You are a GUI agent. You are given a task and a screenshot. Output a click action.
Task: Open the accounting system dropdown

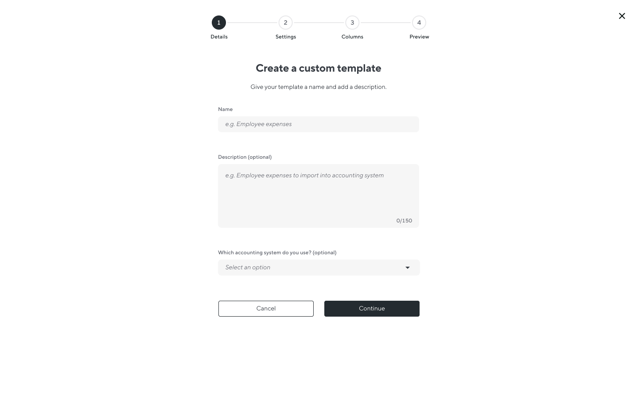pos(319,268)
